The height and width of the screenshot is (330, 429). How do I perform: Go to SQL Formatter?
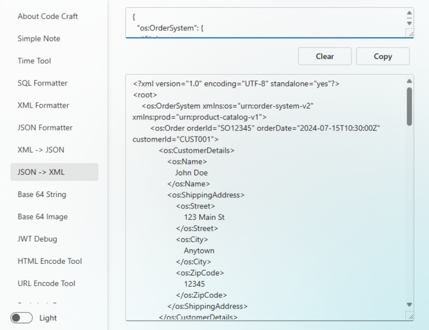(x=42, y=83)
